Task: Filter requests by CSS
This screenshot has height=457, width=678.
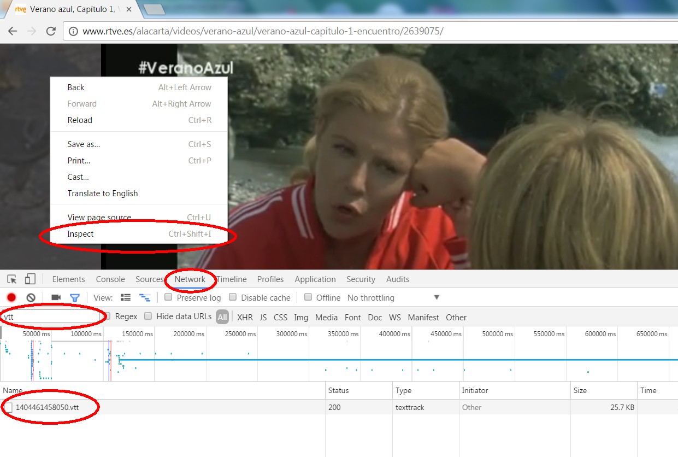Action: 280,317
